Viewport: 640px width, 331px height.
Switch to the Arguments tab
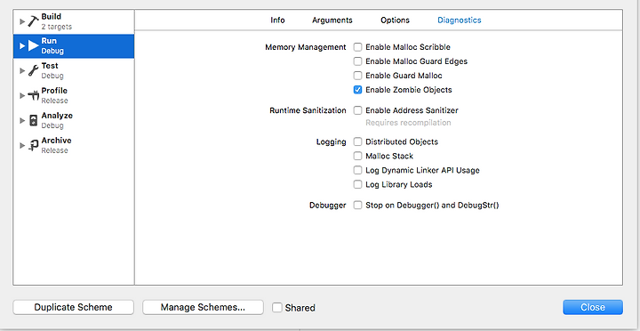click(x=332, y=20)
